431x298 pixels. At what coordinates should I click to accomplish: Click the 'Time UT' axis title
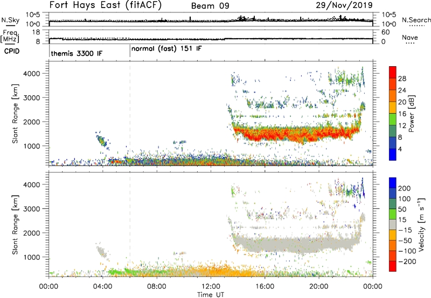211,295
